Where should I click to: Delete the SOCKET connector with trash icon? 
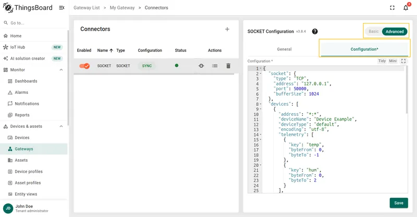228,66
